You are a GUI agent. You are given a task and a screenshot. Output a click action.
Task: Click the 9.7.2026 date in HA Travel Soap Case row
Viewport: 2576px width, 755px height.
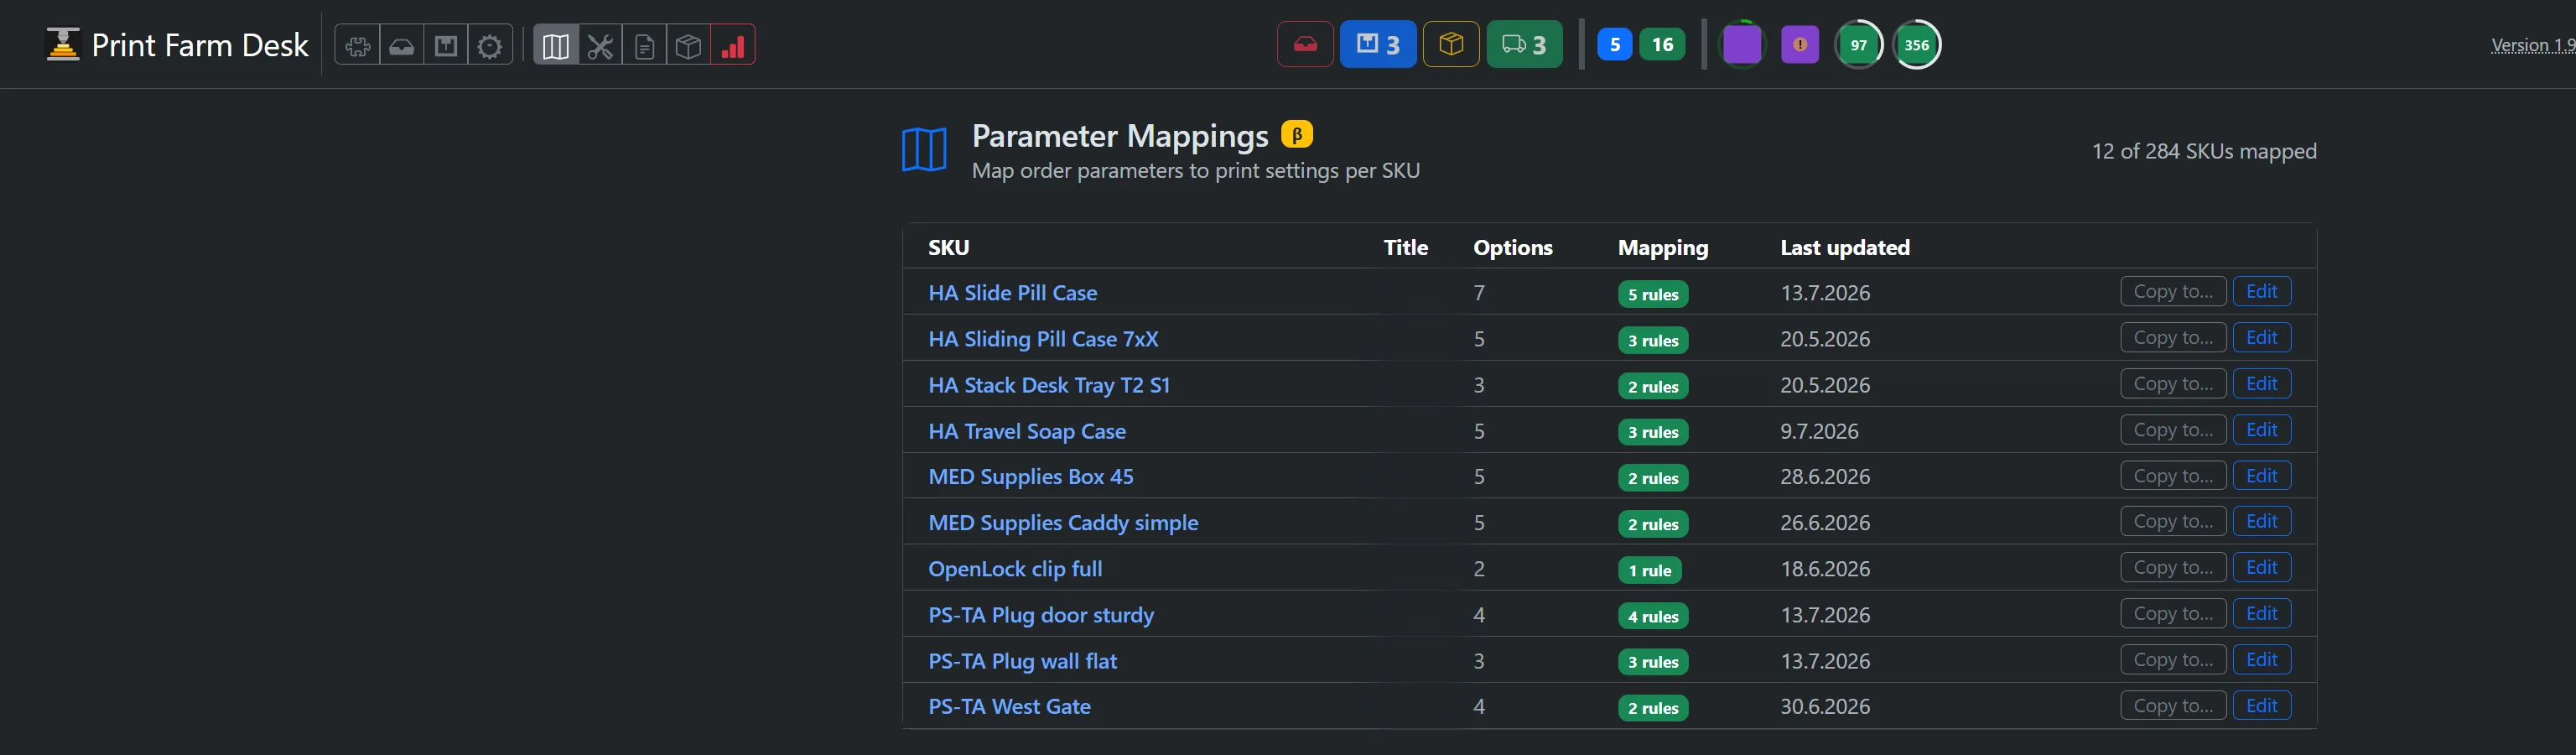pyautogui.click(x=1819, y=431)
